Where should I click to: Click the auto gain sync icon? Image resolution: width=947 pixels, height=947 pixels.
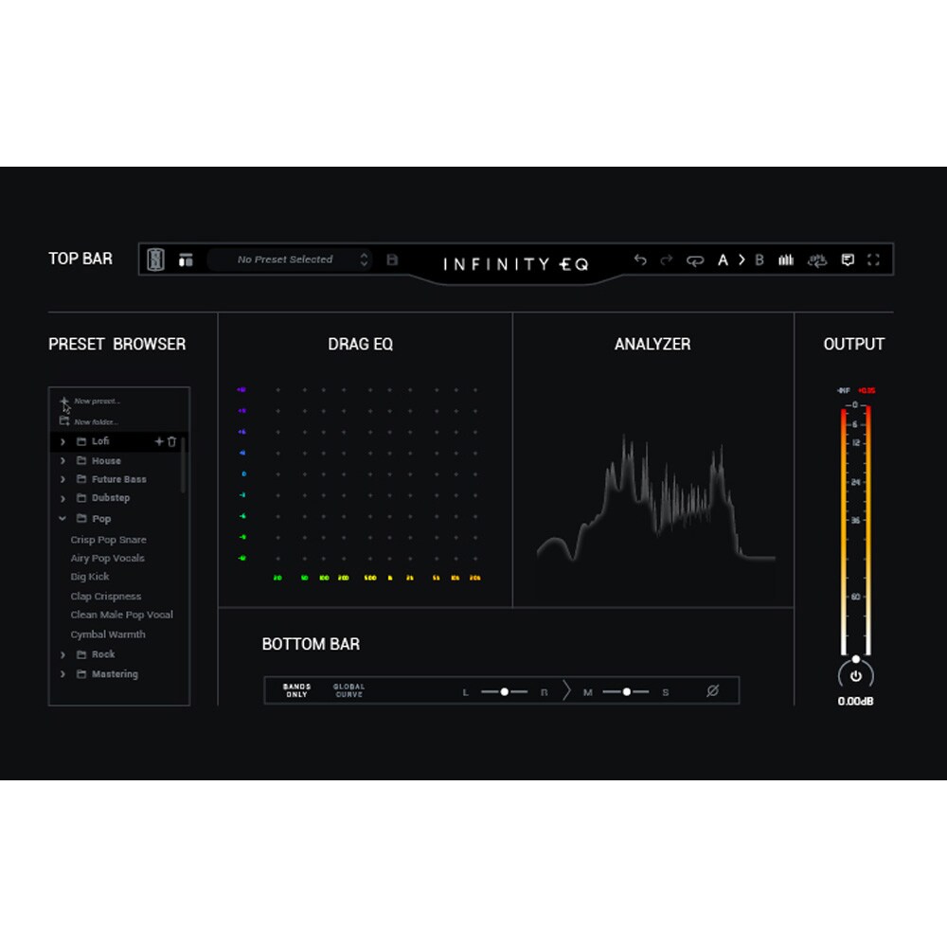pyautogui.click(x=817, y=260)
